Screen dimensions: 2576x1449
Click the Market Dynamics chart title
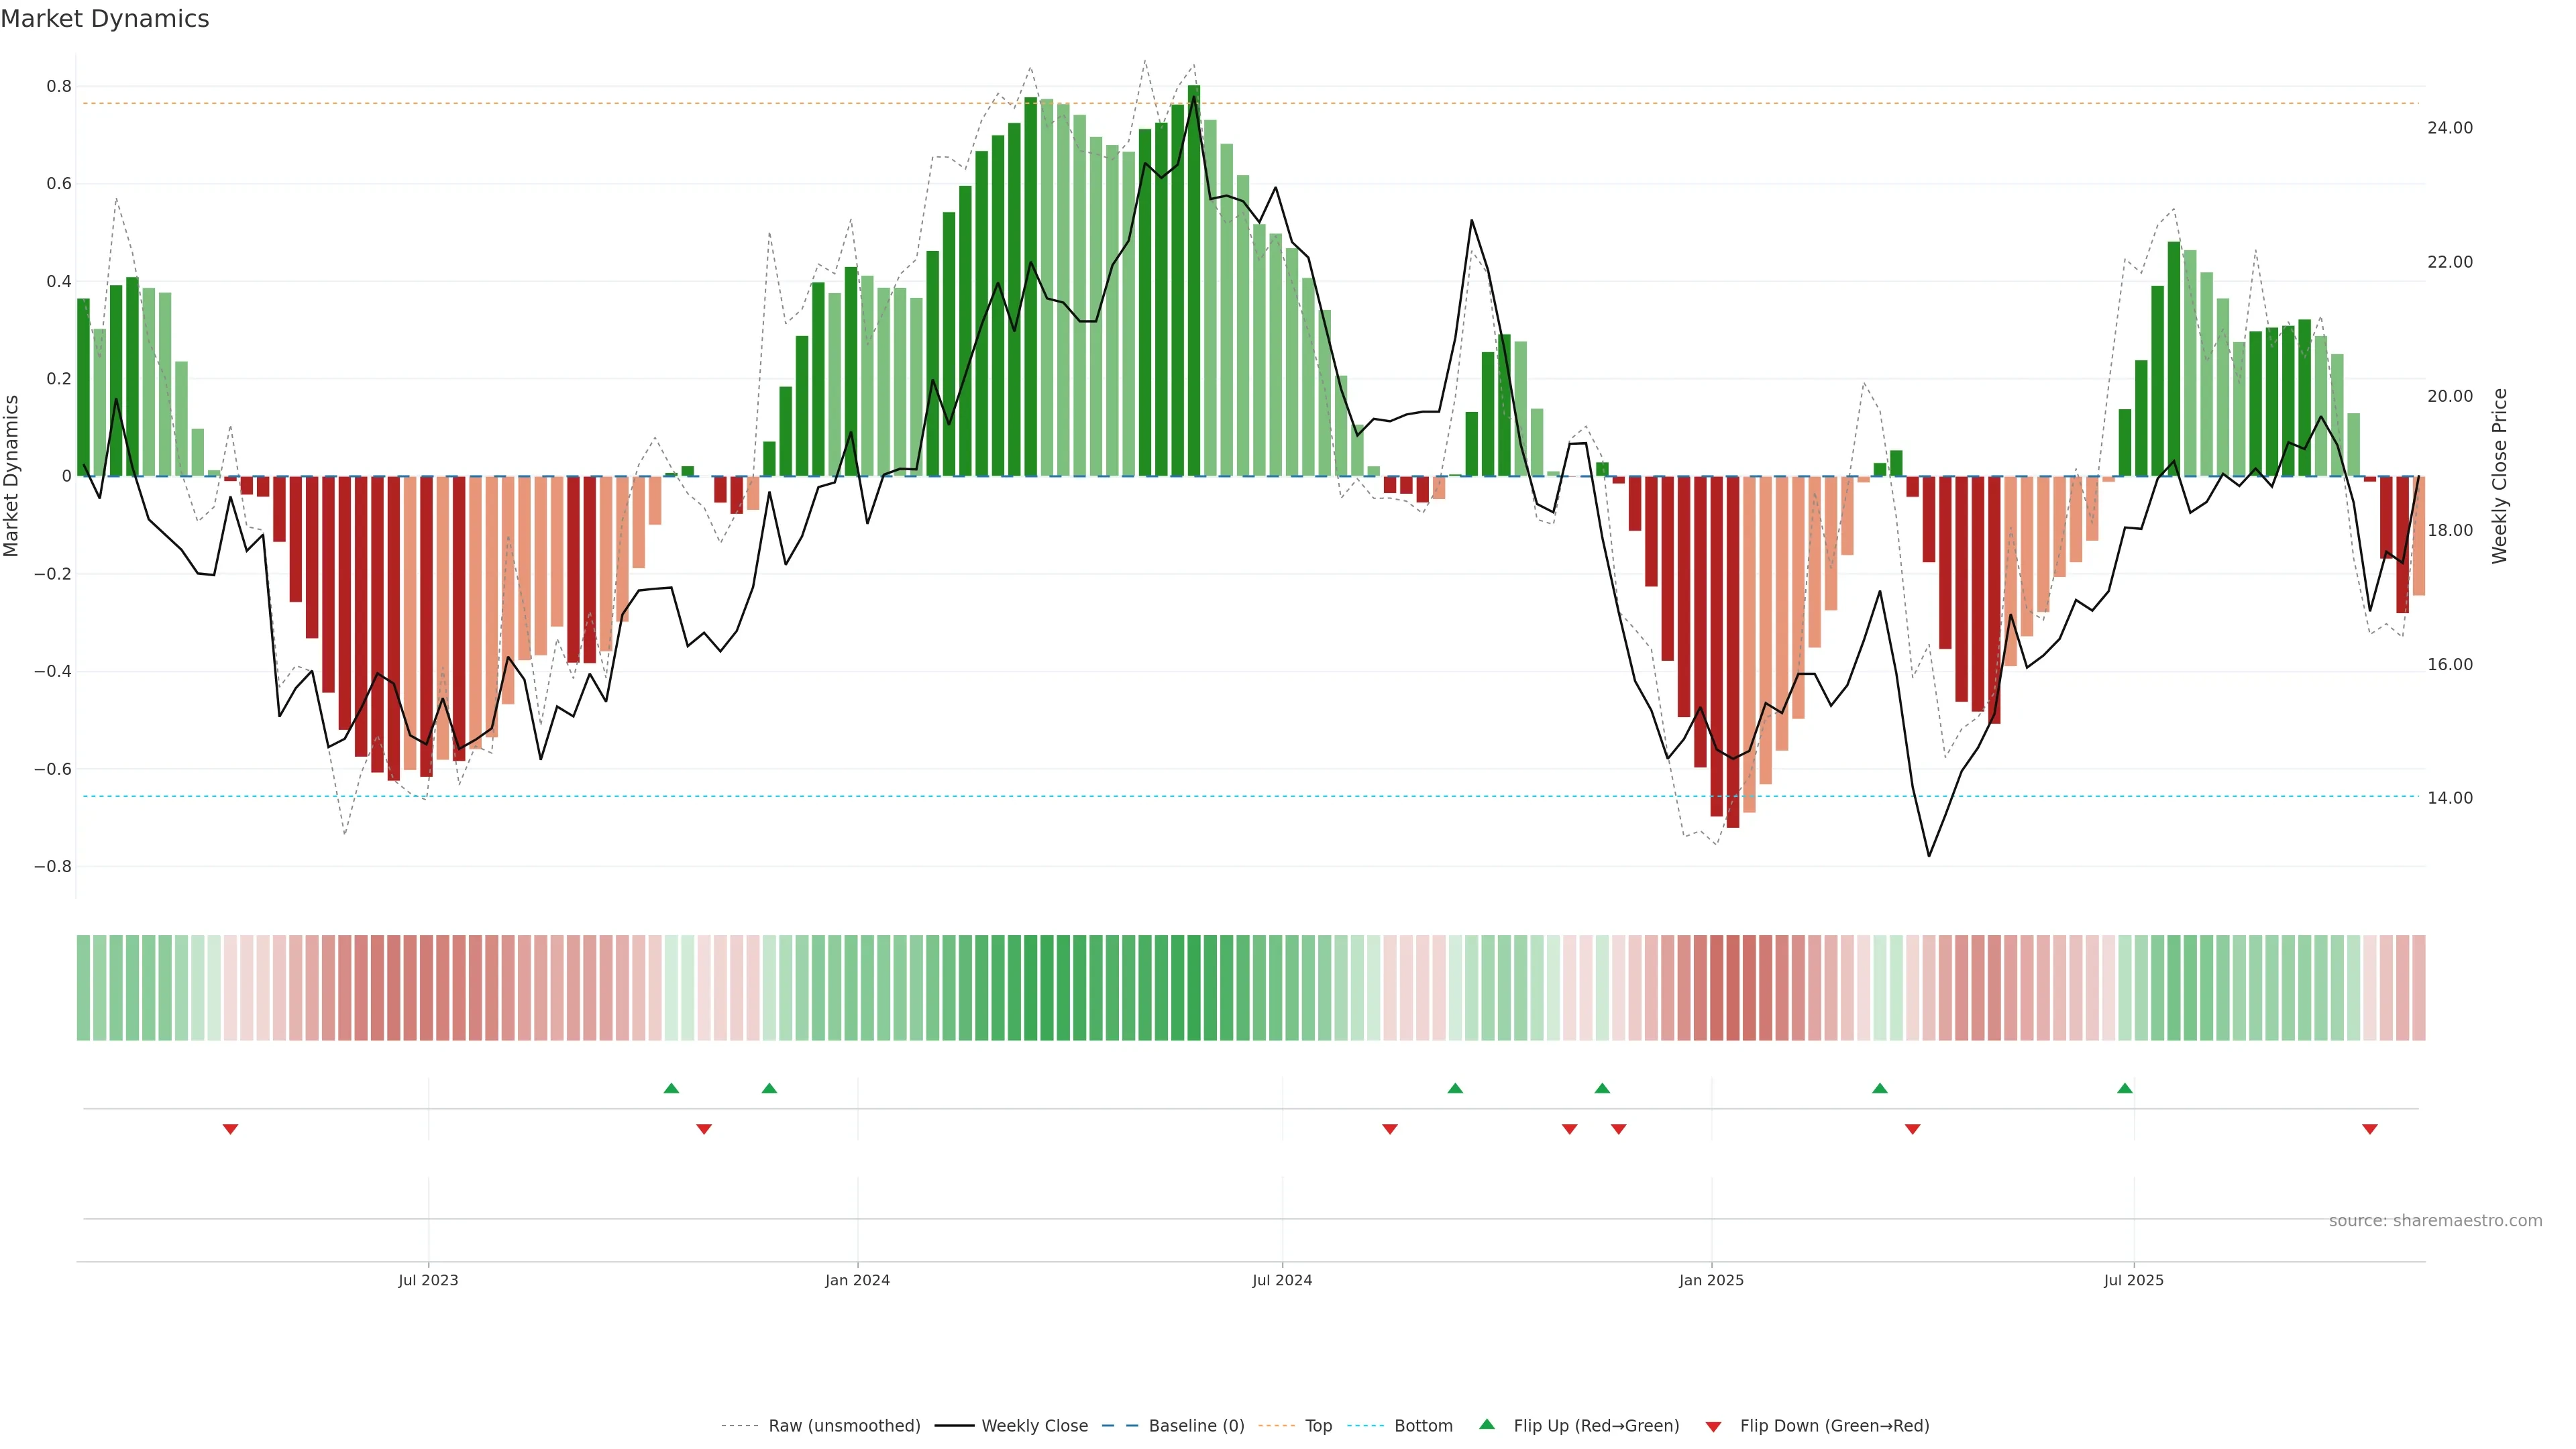coord(105,19)
